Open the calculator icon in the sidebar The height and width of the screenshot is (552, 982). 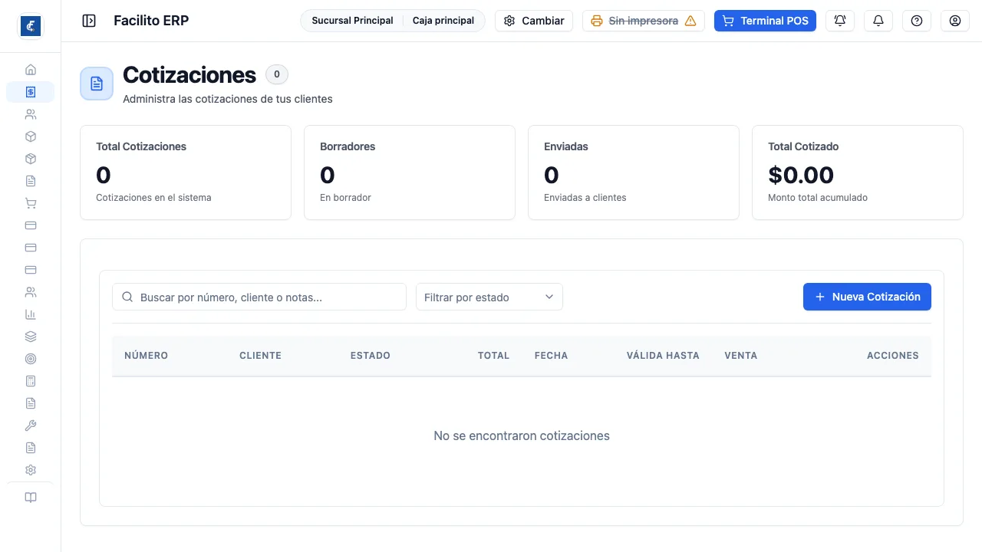click(x=31, y=381)
